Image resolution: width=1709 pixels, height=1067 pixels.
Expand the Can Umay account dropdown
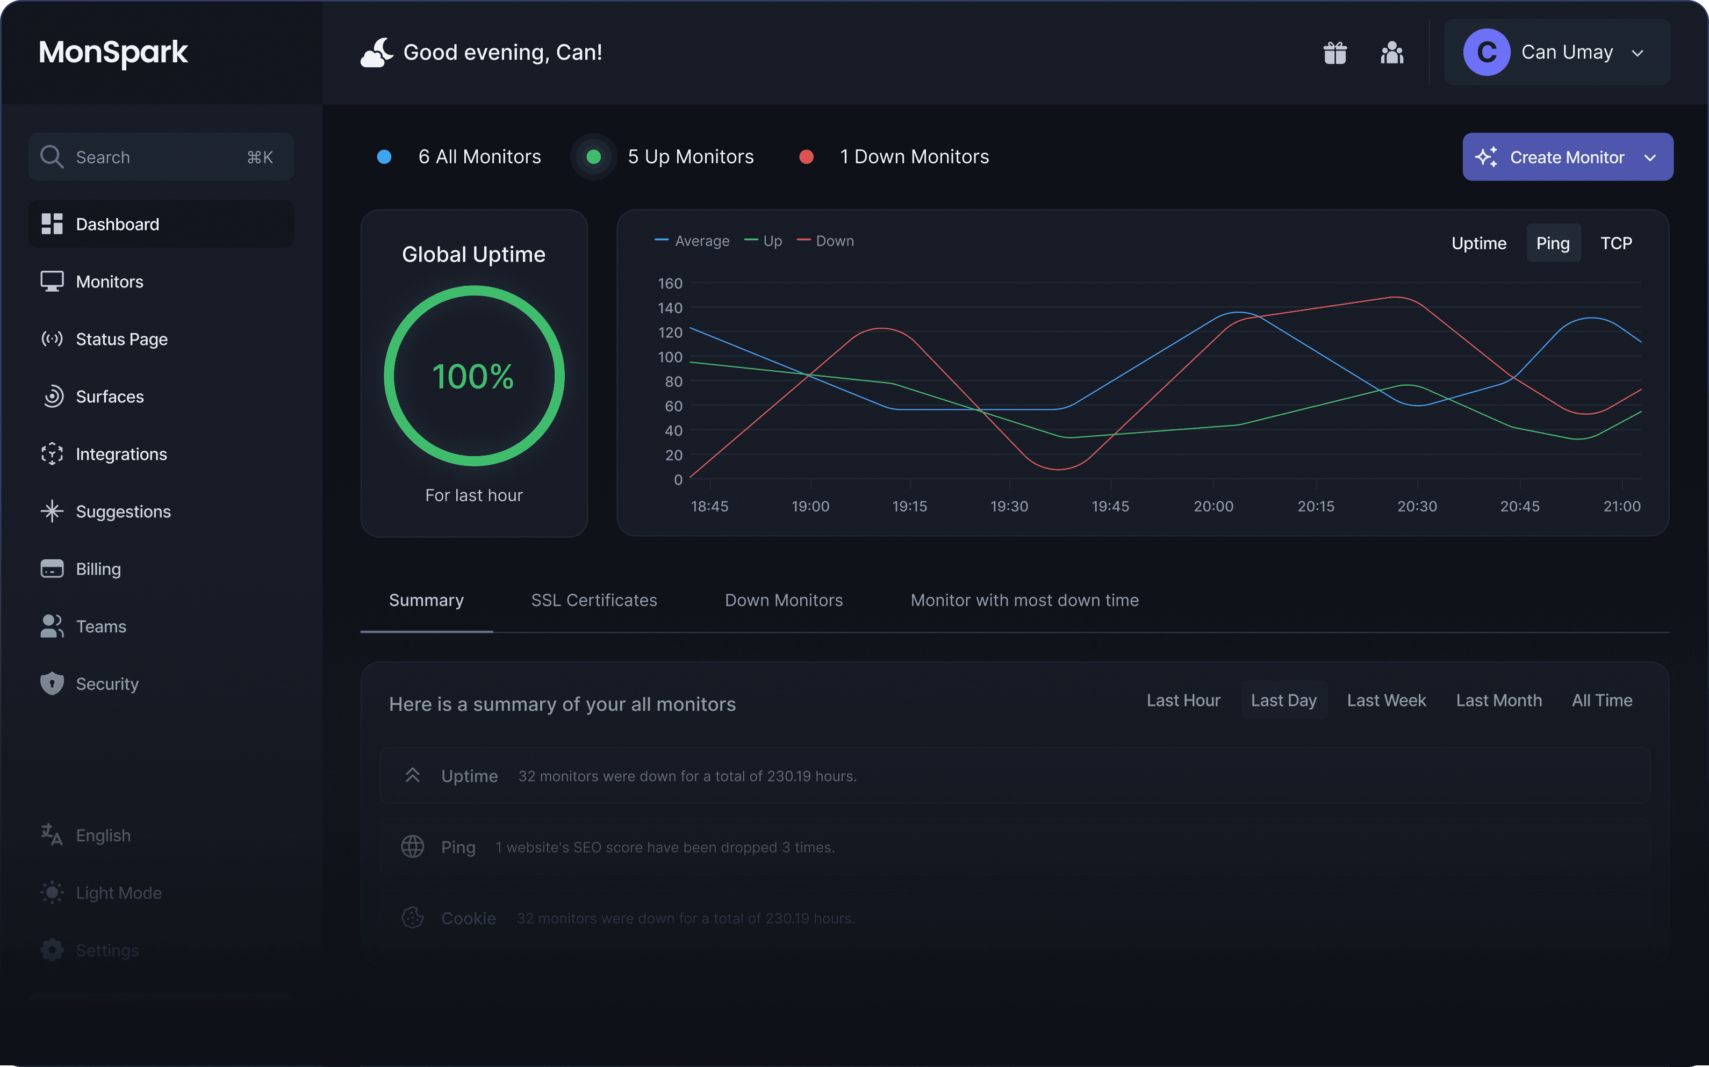(1638, 53)
